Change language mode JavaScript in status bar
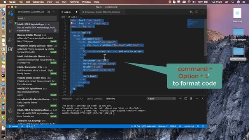The height and width of the screenshot is (140, 249). coord(189,126)
